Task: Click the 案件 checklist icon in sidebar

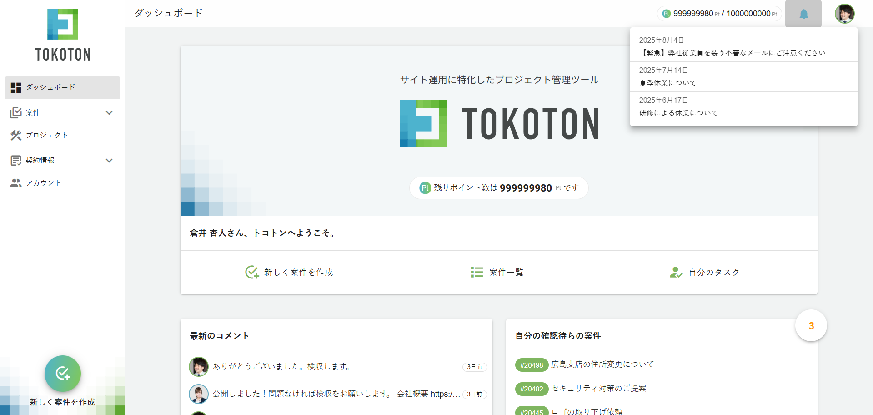Action: click(16, 112)
